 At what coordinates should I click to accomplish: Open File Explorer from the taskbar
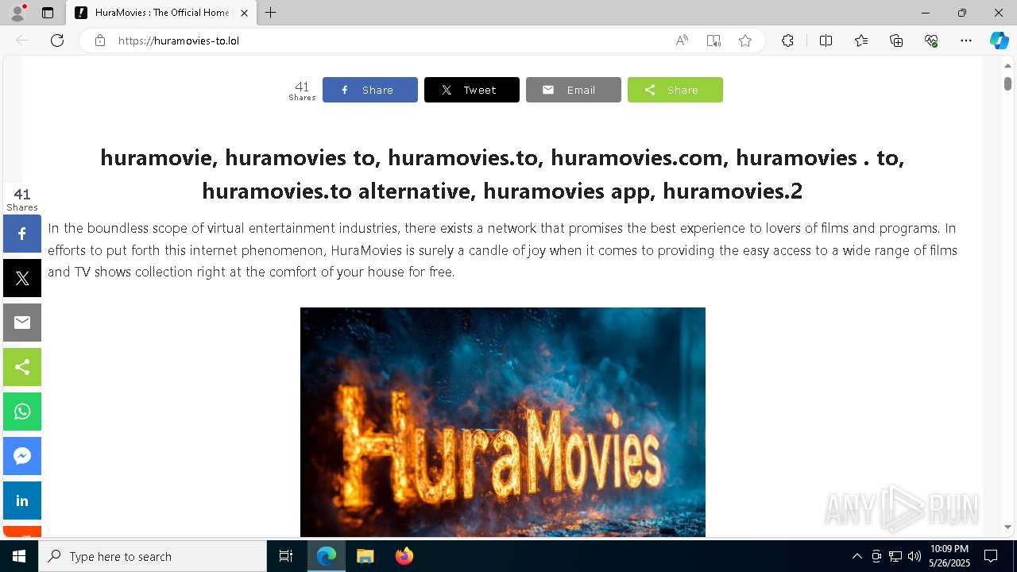click(365, 556)
